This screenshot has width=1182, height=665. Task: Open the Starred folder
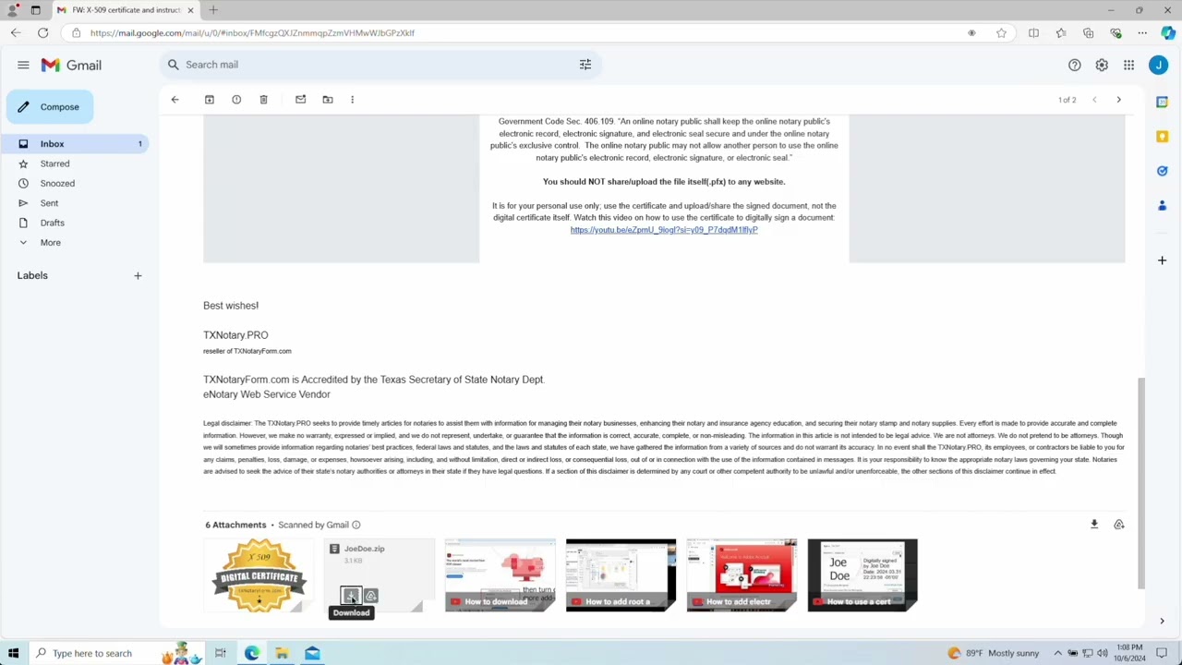pyautogui.click(x=54, y=163)
